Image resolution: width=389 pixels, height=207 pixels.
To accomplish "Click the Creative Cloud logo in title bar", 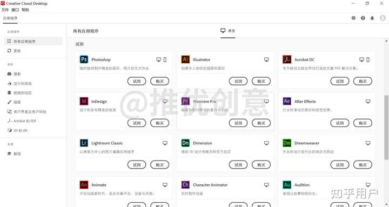I will [x=3, y=3].
